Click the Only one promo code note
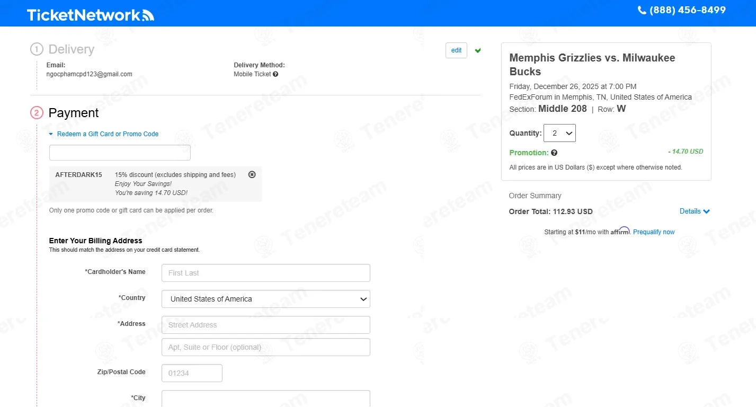The image size is (756, 407). click(131, 210)
